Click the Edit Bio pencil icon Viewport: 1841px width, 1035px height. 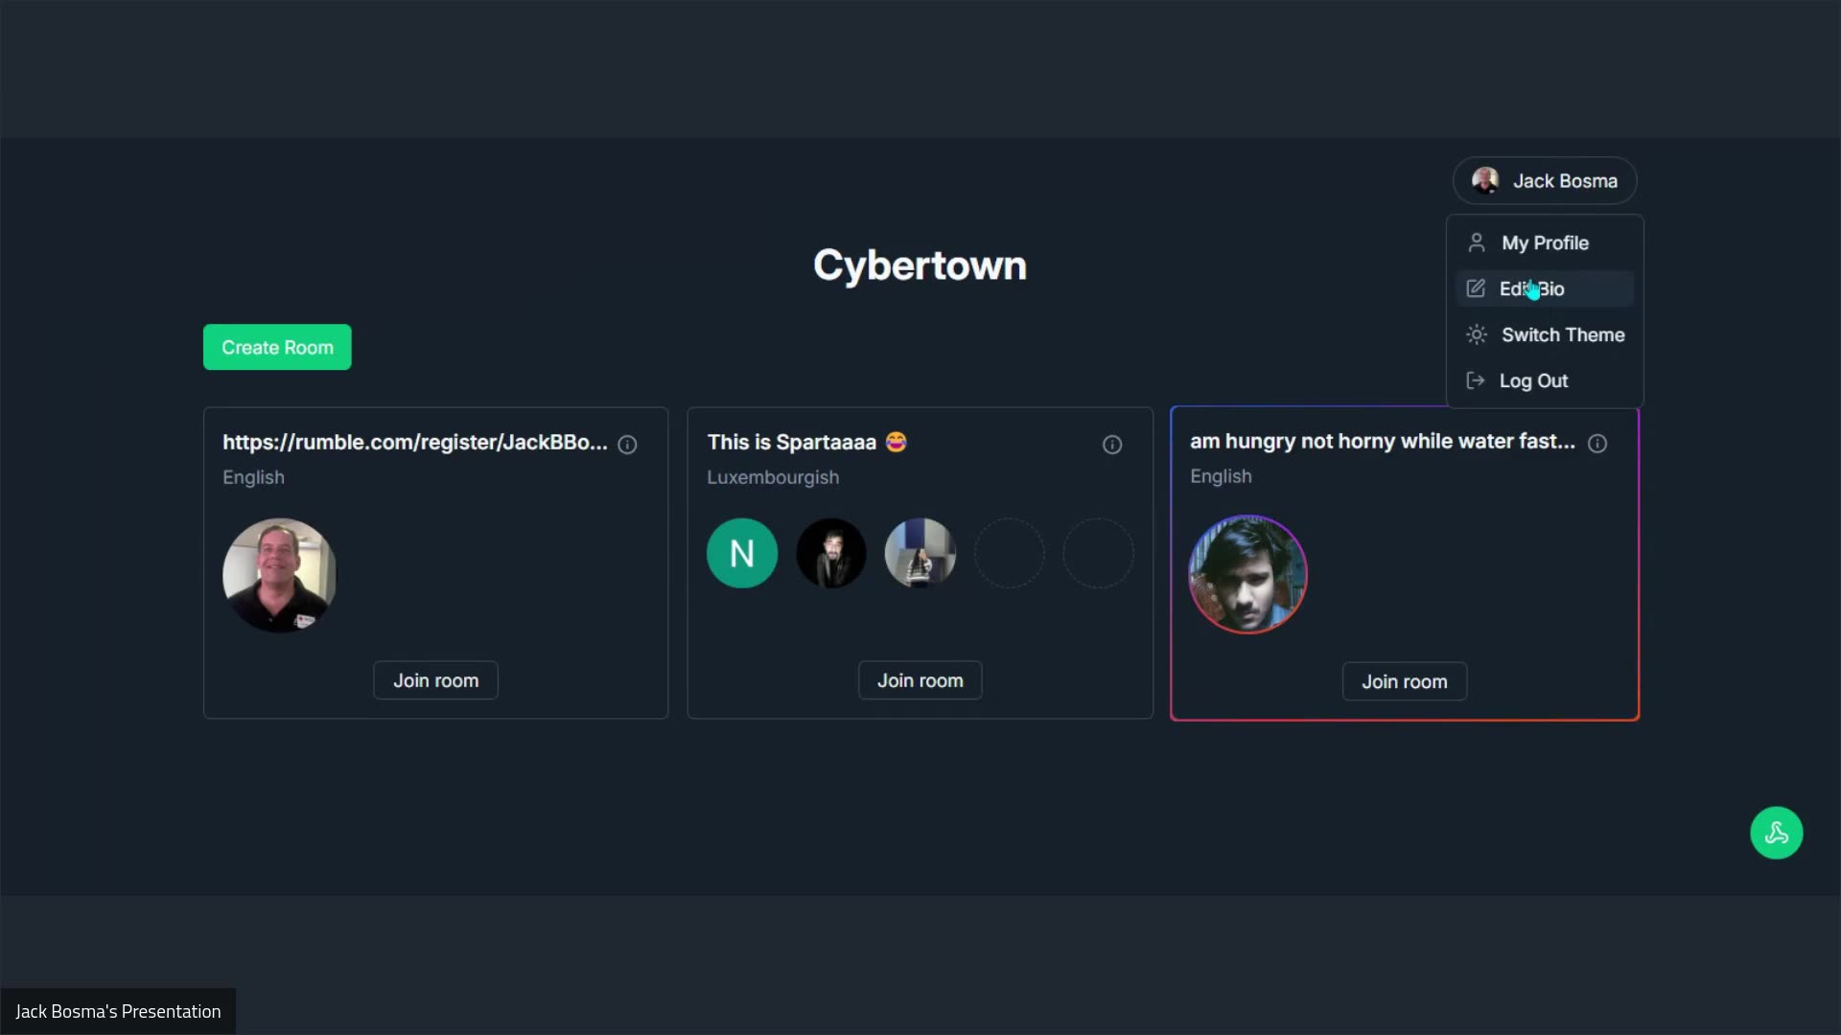point(1476,288)
